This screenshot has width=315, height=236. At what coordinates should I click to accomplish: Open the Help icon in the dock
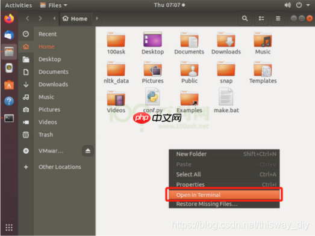coord(9,101)
